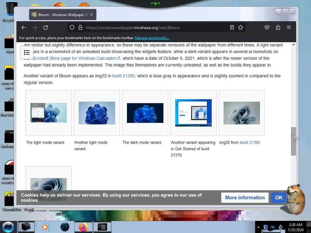This screenshot has height=233, width=311.
Task: Click the vertical scrollbar thumb
Action: 293,141
